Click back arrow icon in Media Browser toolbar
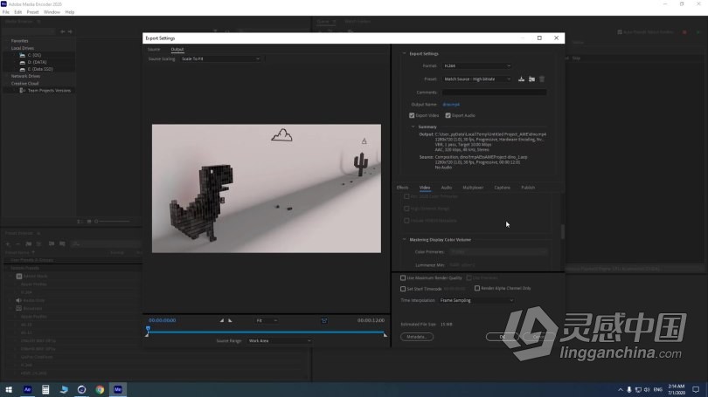The width and height of the screenshot is (708, 397). (x=63, y=32)
